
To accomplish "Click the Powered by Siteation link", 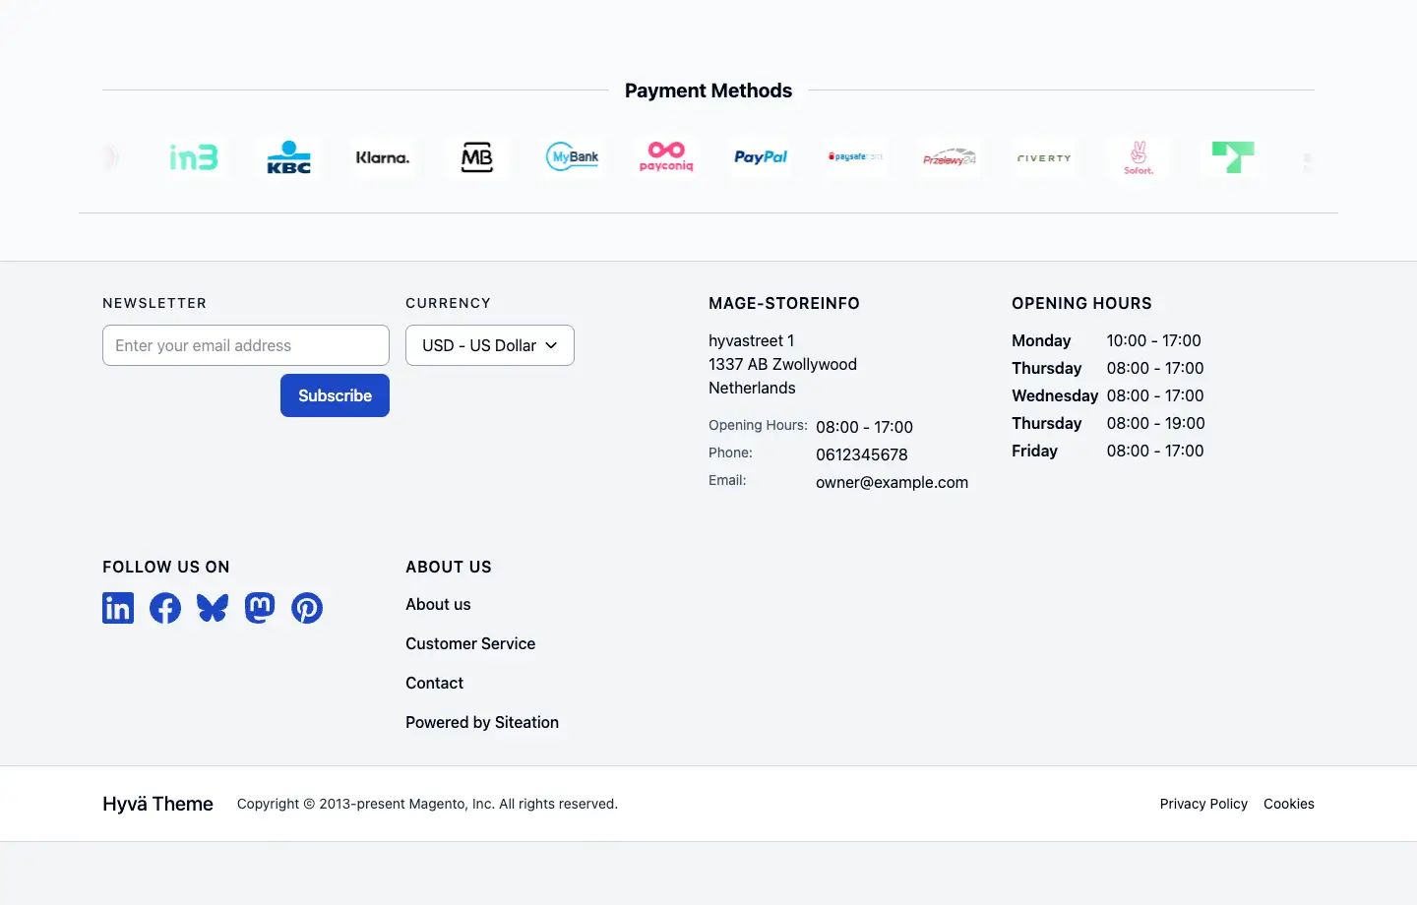I will 482,722.
